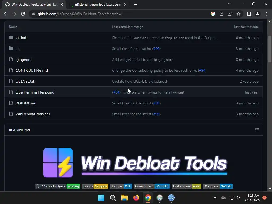Reload the GitHub page

[23, 14]
